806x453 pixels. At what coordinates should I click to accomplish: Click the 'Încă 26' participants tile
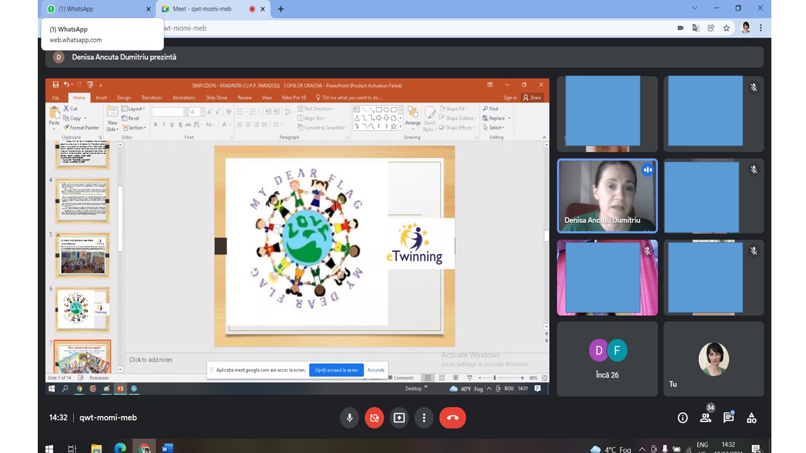point(607,359)
